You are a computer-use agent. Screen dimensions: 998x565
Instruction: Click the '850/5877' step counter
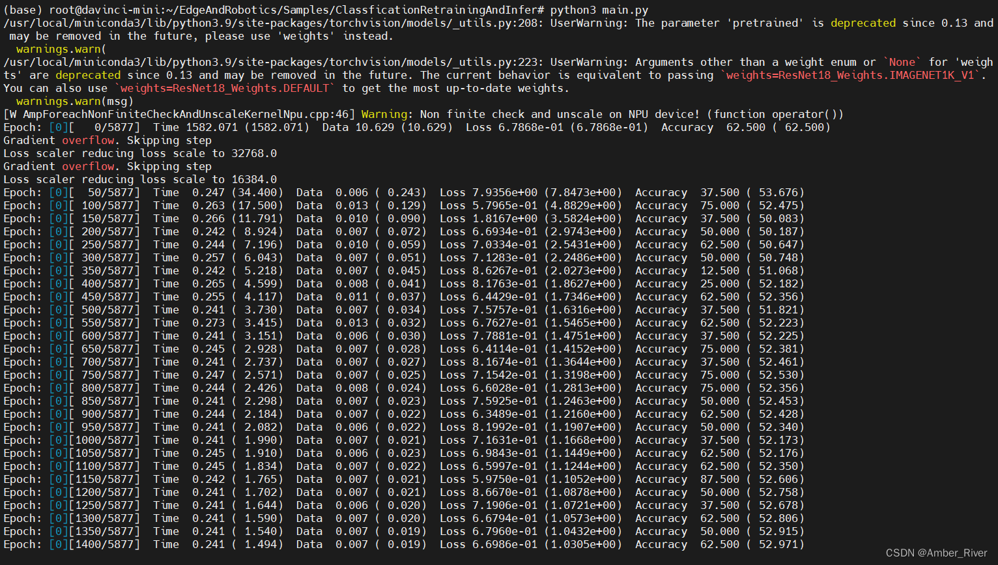[x=107, y=401]
